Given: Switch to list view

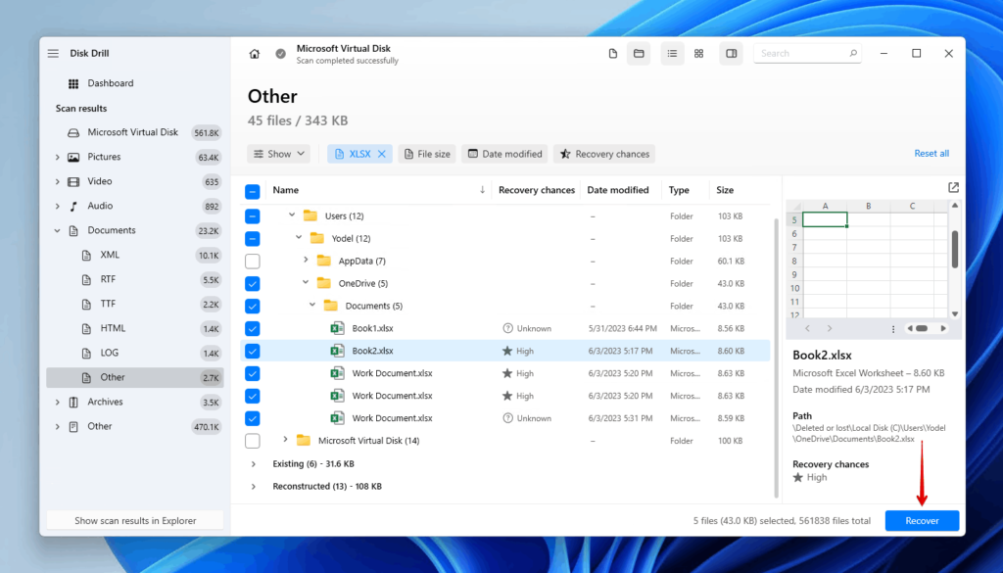Looking at the screenshot, I should pos(672,53).
